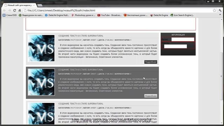Open a new tab with the new-tab button
This screenshot has height=126, width=224.
[40, 5]
